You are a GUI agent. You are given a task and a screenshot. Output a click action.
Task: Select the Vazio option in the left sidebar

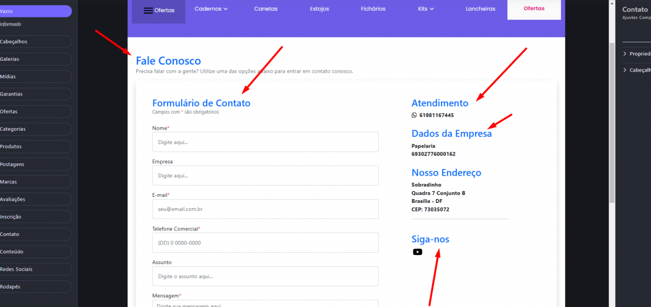(35, 11)
